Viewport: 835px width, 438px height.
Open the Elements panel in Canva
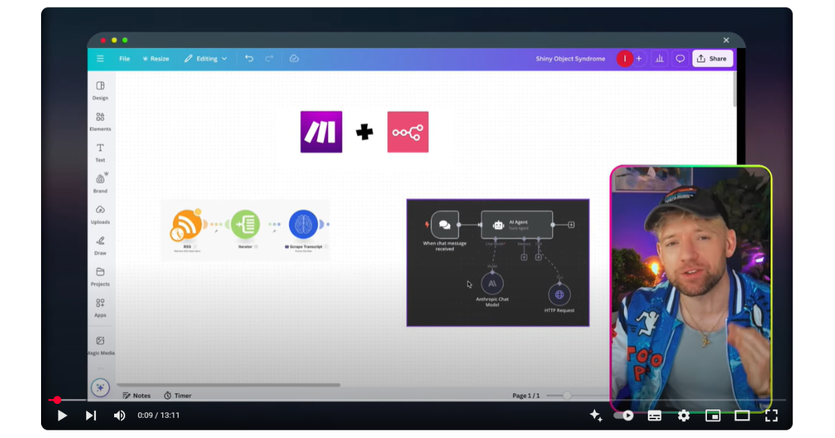pyautogui.click(x=100, y=119)
